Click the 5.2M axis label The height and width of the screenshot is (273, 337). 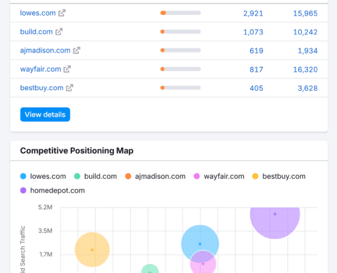click(x=45, y=207)
